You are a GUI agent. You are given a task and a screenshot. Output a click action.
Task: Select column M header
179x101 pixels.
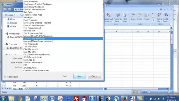coord(138,32)
